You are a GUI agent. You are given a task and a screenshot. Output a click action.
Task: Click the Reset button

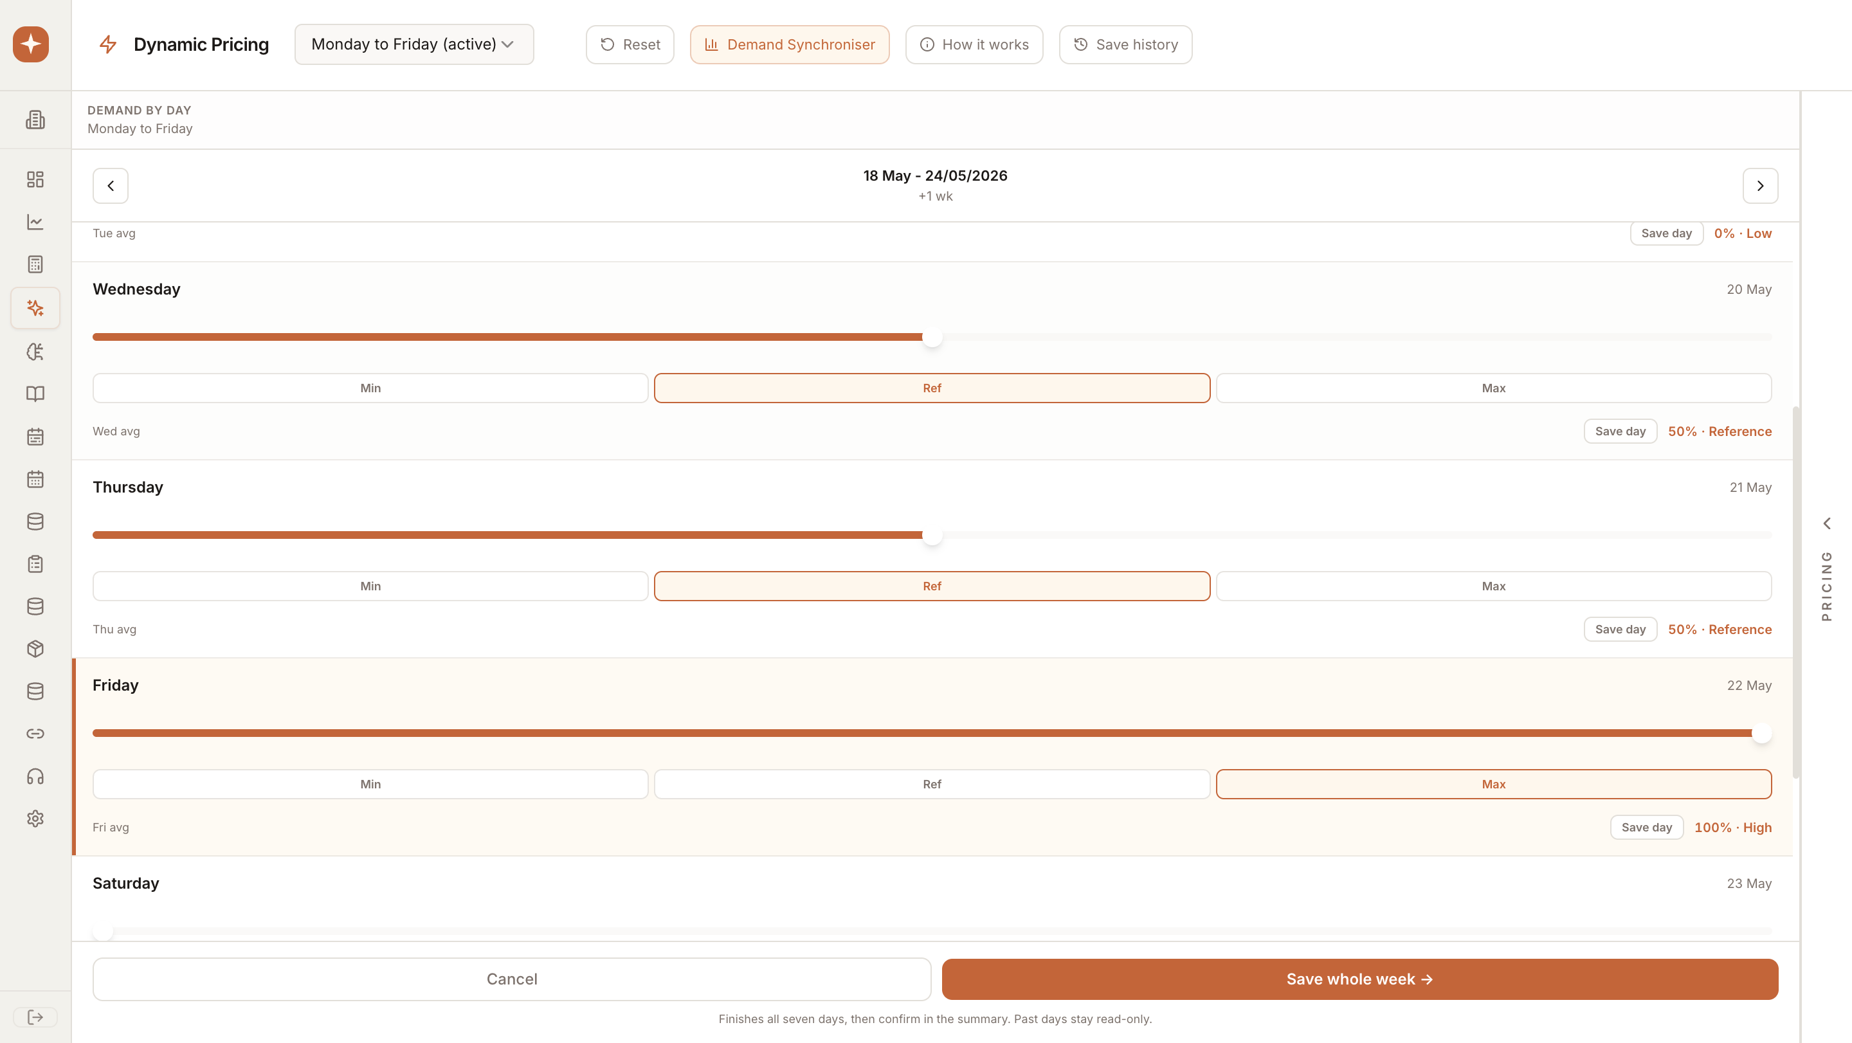coord(630,44)
